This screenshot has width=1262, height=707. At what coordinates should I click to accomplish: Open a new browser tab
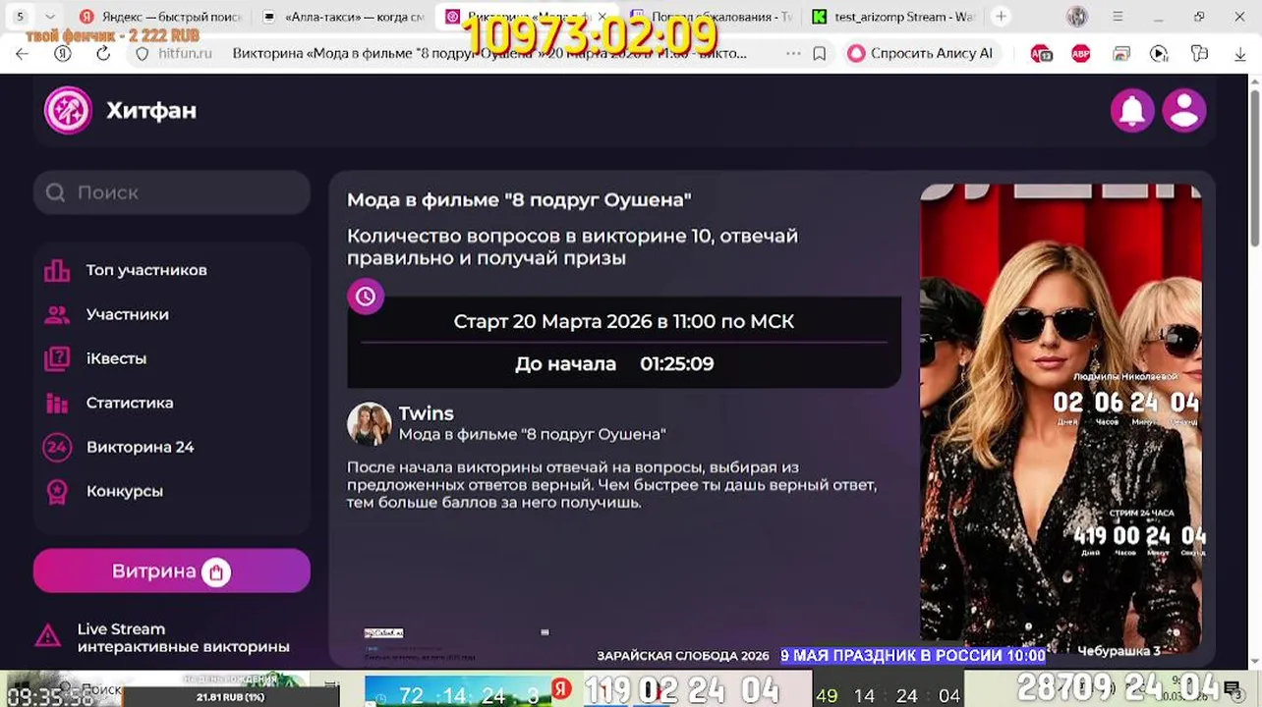(x=1001, y=17)
